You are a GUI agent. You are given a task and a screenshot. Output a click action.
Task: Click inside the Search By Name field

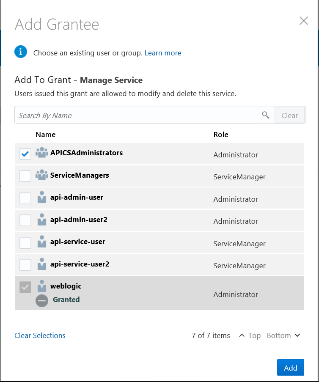[127, 115]
